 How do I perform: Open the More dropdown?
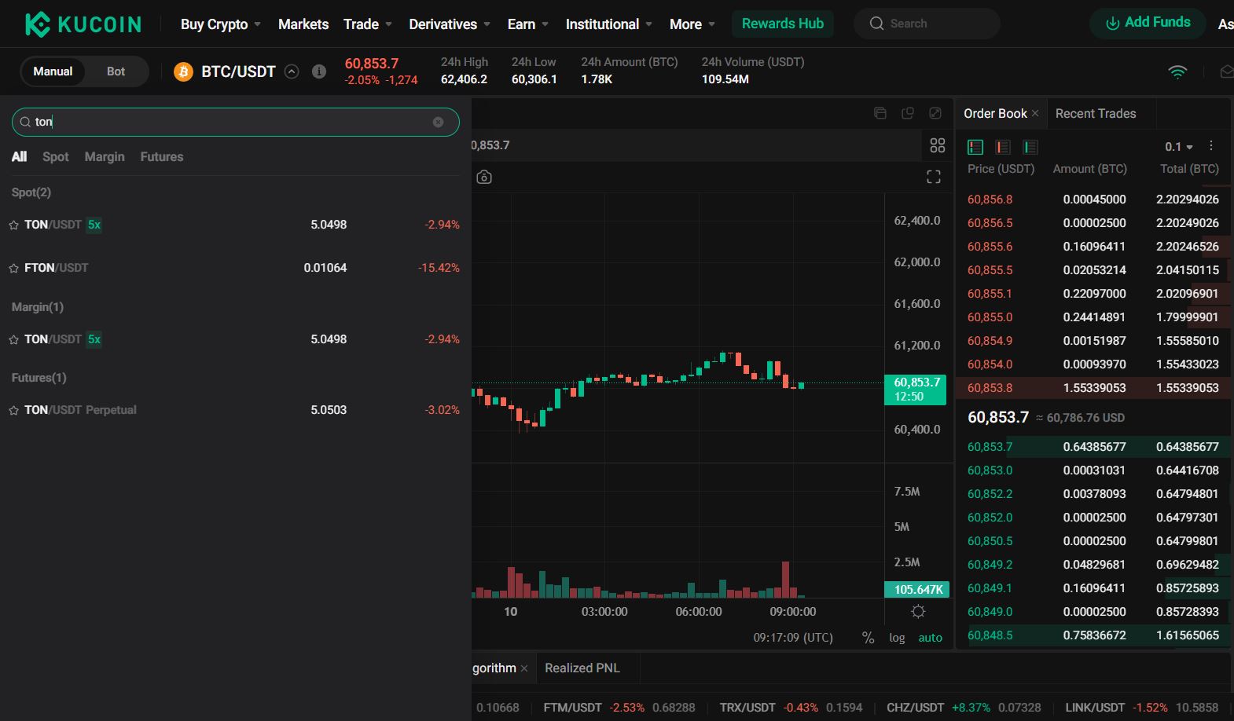point(692,24)
